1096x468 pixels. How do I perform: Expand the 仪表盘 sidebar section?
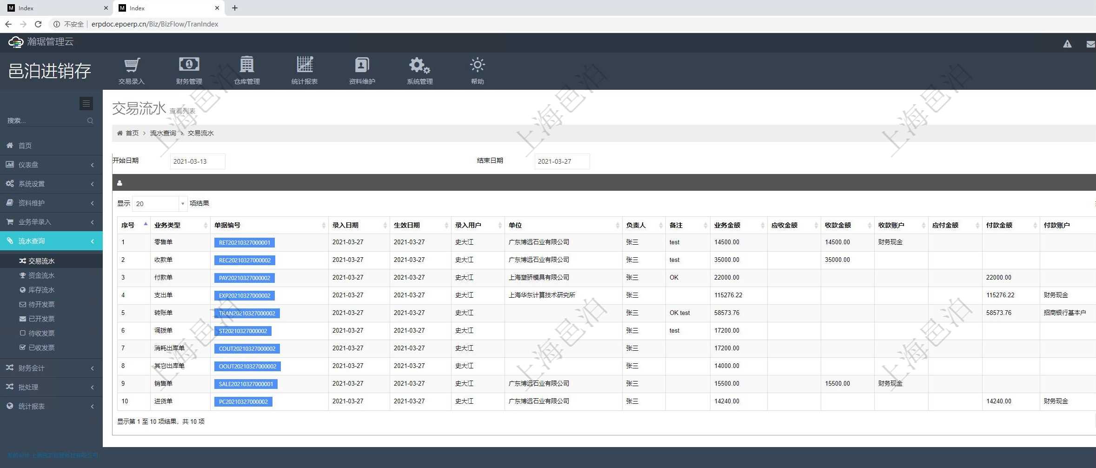pyautogui.click(x=30, y=164)
